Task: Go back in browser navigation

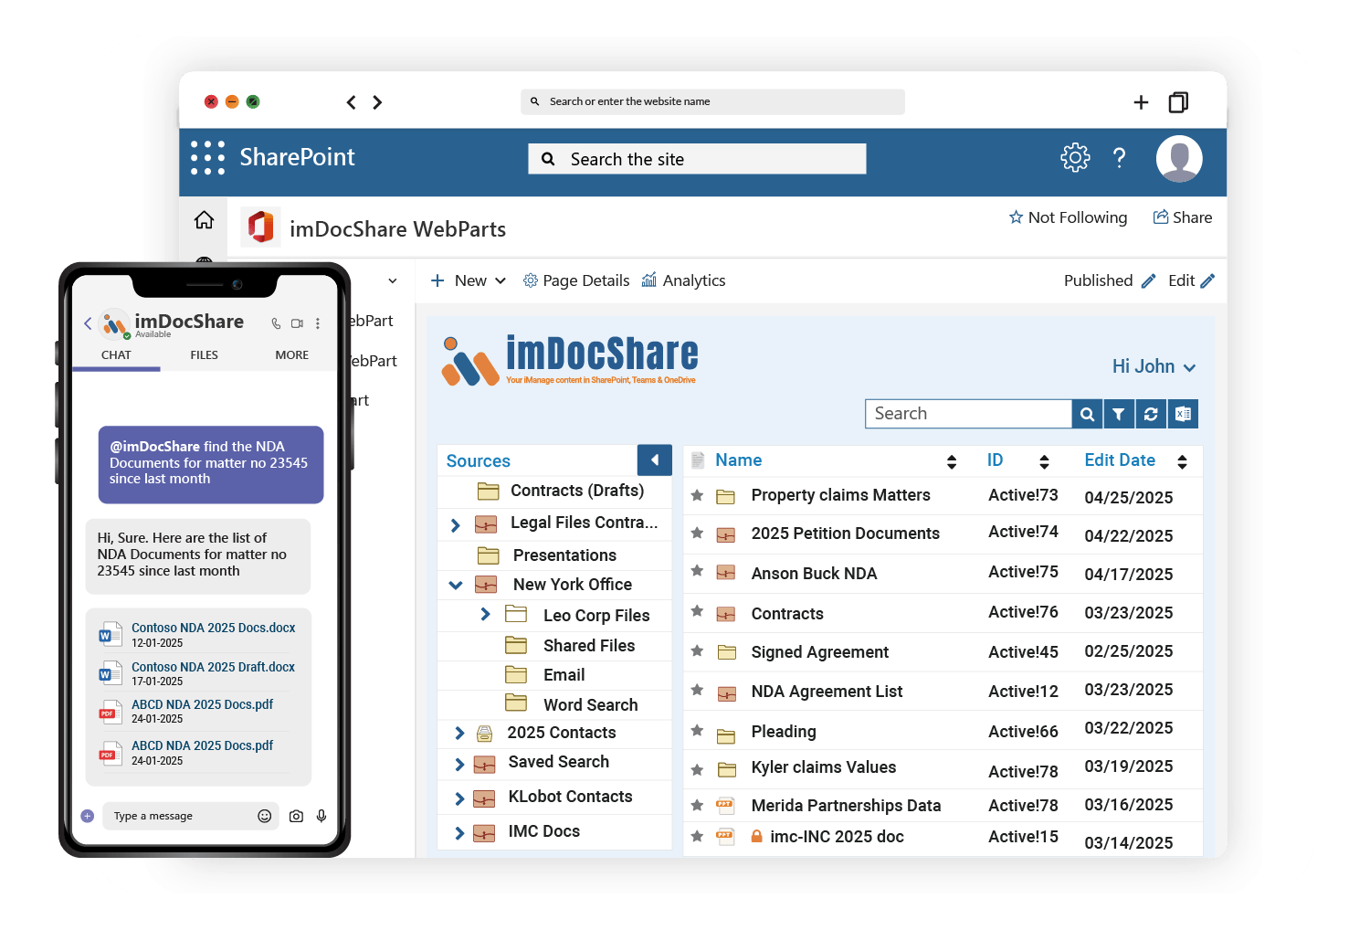Action: click(352, 102)
